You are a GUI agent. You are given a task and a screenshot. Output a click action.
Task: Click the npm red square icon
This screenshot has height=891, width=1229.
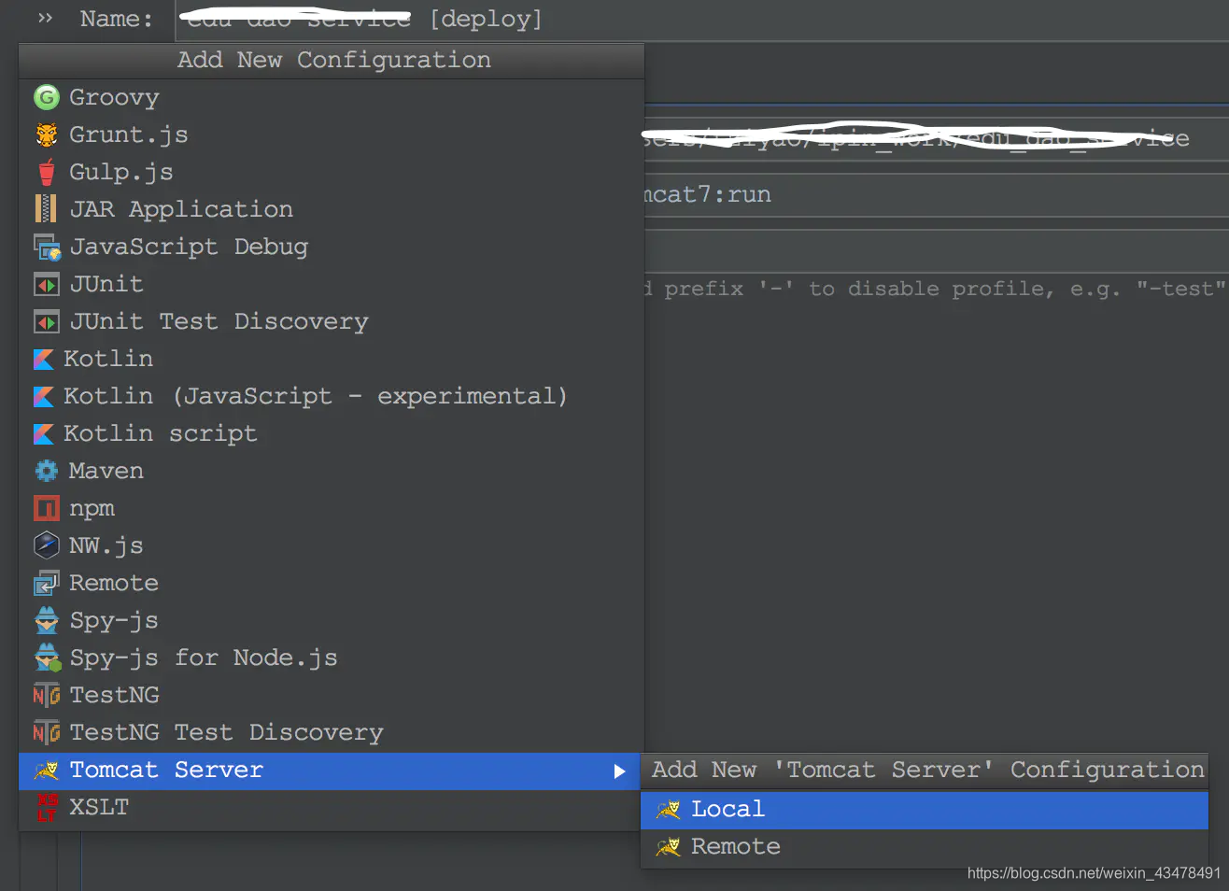tap(46, 508)
